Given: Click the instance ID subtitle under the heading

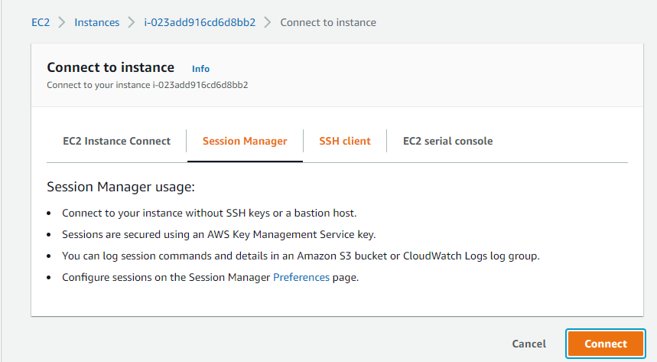Looking at the screenshot, I should (147, 85).
